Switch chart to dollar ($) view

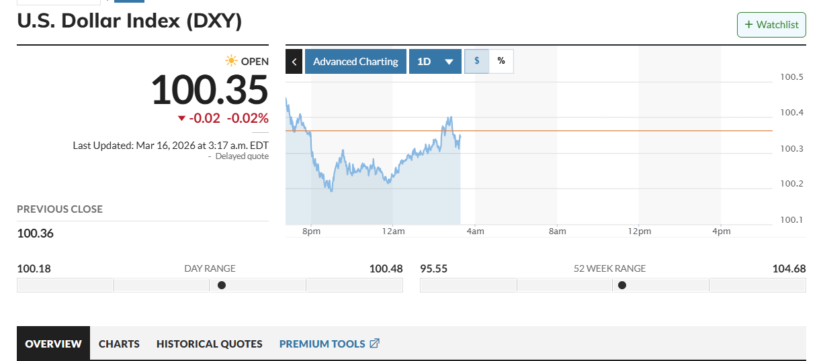point(477,61)
